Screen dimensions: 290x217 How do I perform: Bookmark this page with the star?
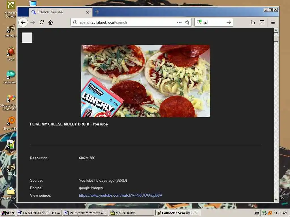click(x=187, y=22)
